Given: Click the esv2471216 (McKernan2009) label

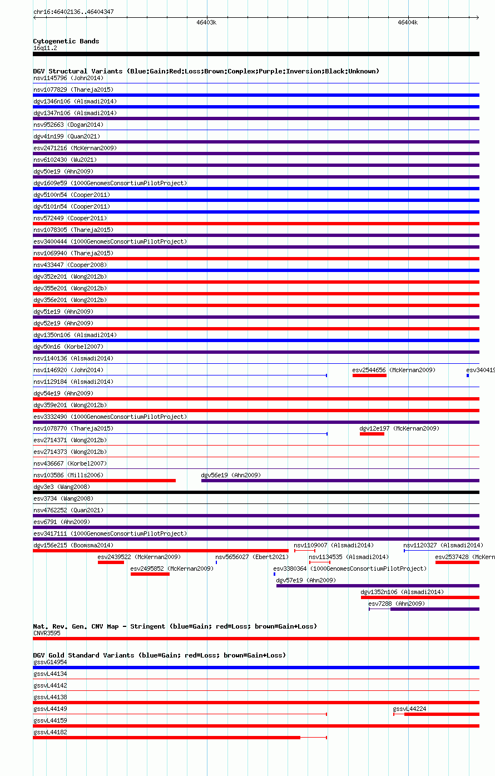Looking at the screenshot, I should point(75,148).
